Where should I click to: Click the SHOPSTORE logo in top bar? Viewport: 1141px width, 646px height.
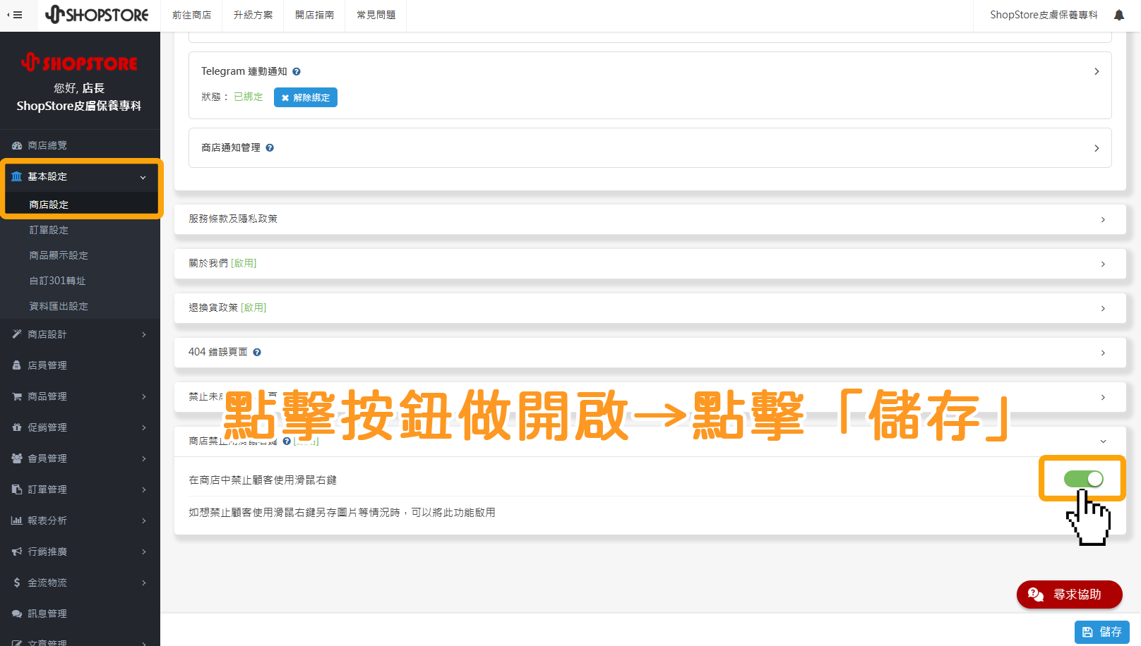tap(97, 15)
